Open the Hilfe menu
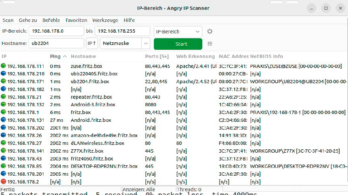This screenshot has height=195, width=348. (129, 20)
